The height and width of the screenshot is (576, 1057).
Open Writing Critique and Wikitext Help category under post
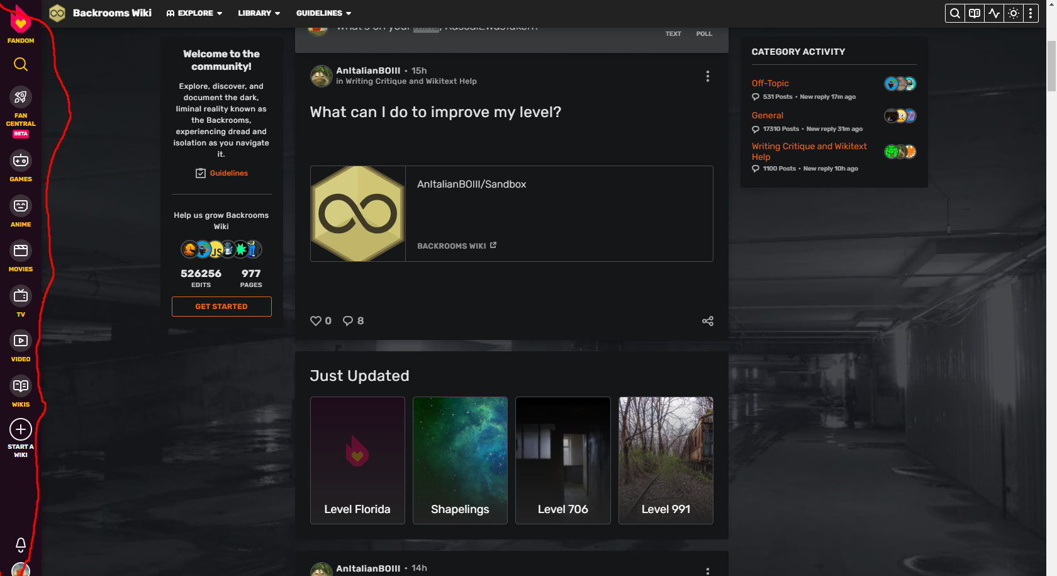(411, 81)
